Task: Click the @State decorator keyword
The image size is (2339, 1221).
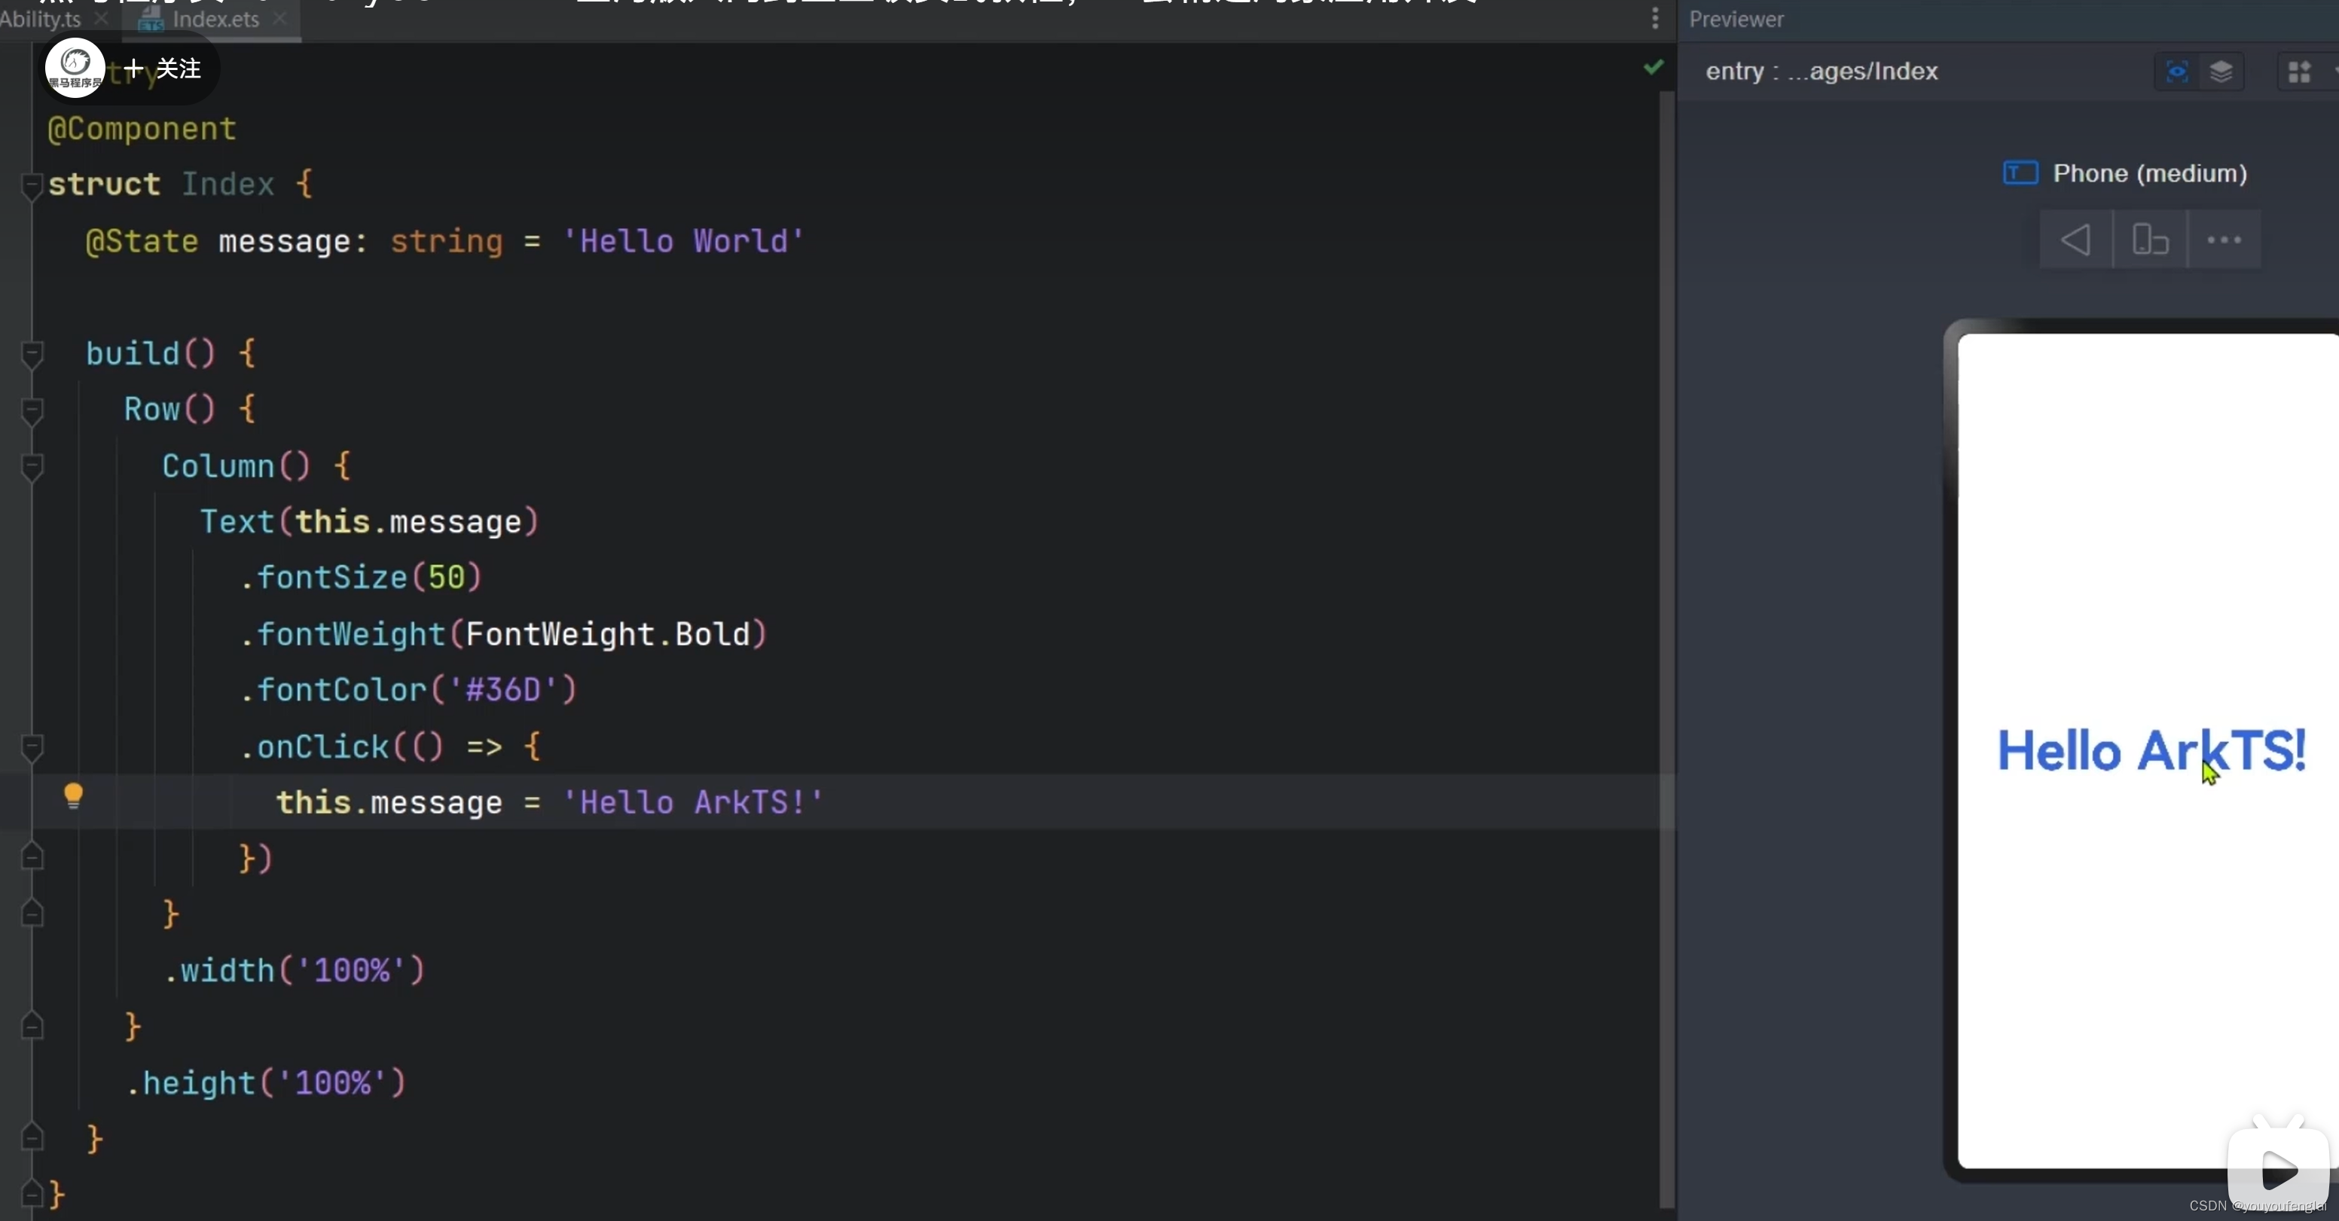Action: click(x=142, y=242)
